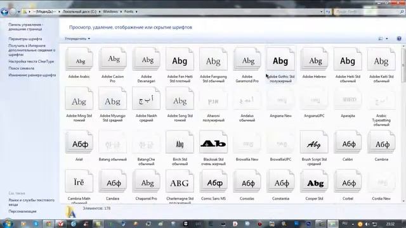Open Настройка текста ClearType link
The image size is (406, 228).
[31, 61]
